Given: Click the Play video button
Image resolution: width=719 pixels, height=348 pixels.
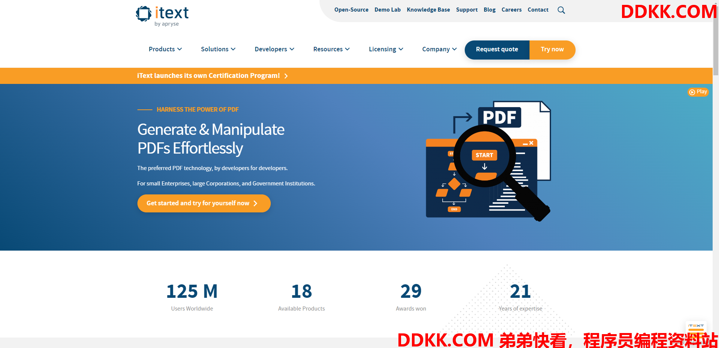Looking at the screenshot, I should tap(698, 92).
